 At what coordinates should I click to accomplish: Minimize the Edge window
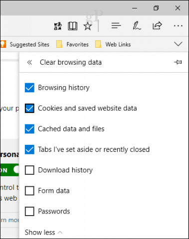pos(135,8)
